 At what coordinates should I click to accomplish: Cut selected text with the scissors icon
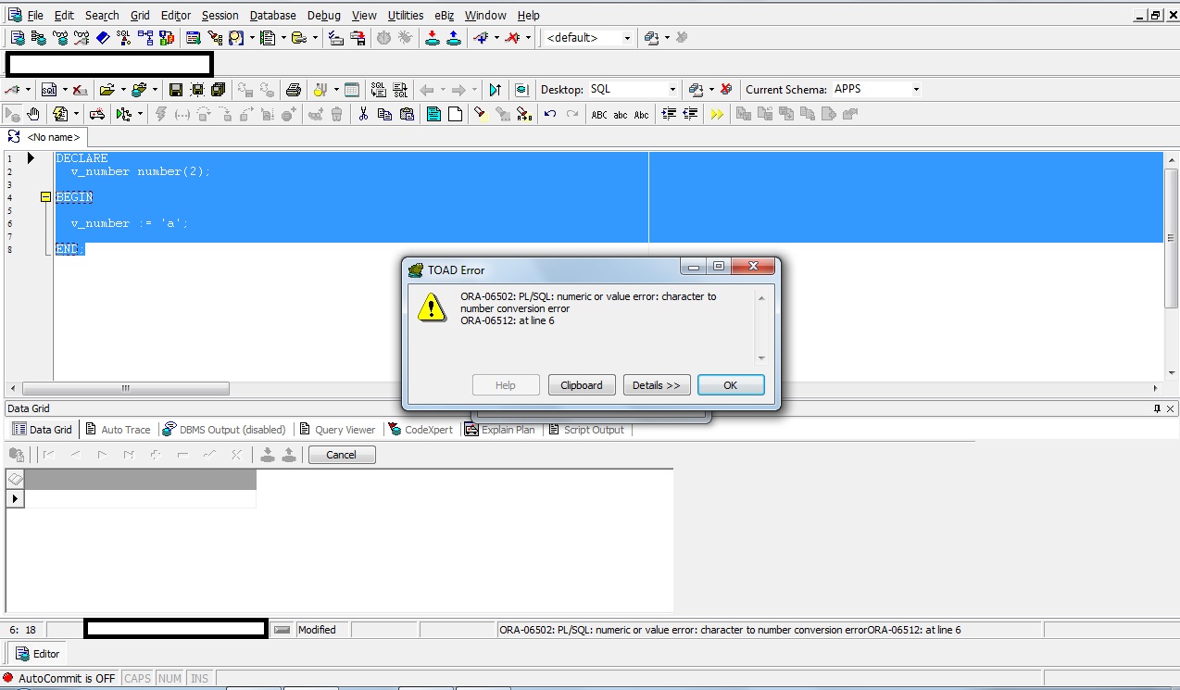tap(364, 114)
